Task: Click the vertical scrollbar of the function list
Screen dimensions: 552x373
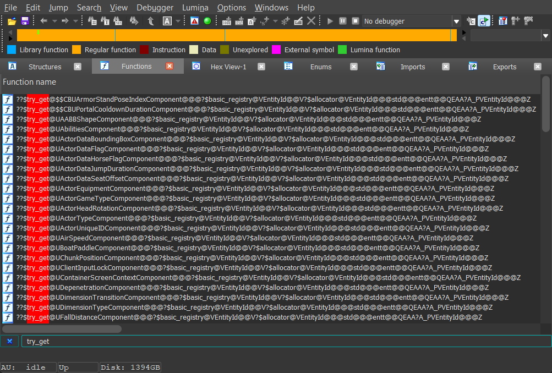Action: click(546, 104)
